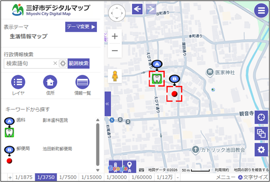Screen dimensions: 270x182
Task: Select scale 1/12万
Action: pos(165,177)
